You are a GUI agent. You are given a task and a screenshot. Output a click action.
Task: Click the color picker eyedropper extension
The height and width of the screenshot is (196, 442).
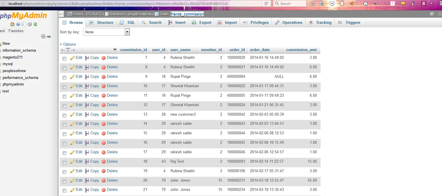[413, 3]
